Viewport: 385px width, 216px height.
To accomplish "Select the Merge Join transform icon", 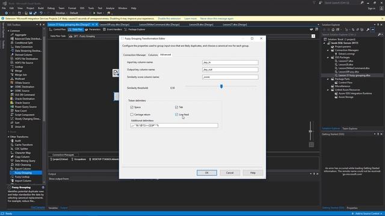I will tap(12, 74).
